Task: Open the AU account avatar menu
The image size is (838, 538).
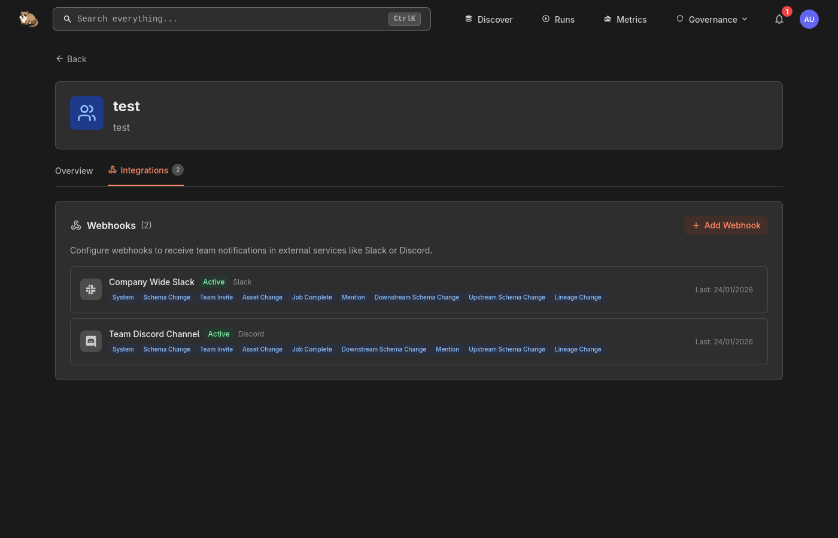Action: (x=809, y=19)
